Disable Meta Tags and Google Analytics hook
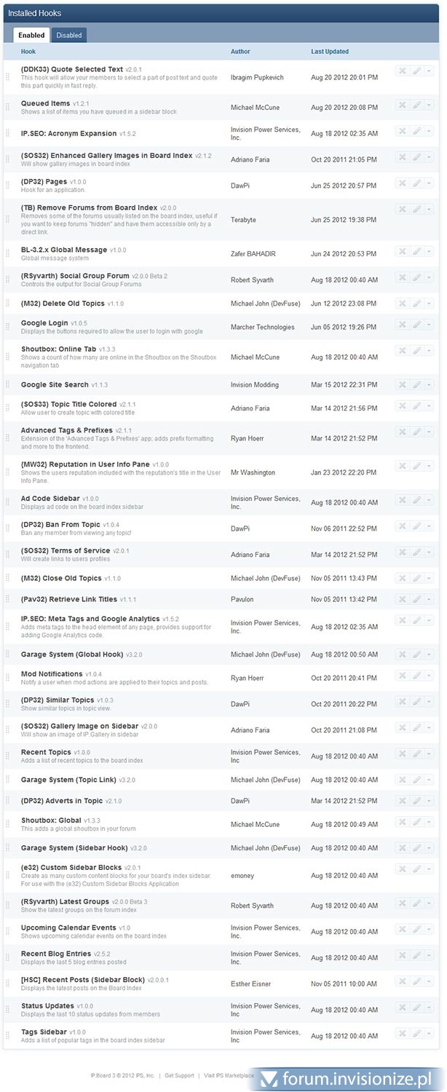 click(x=401, y=620)
